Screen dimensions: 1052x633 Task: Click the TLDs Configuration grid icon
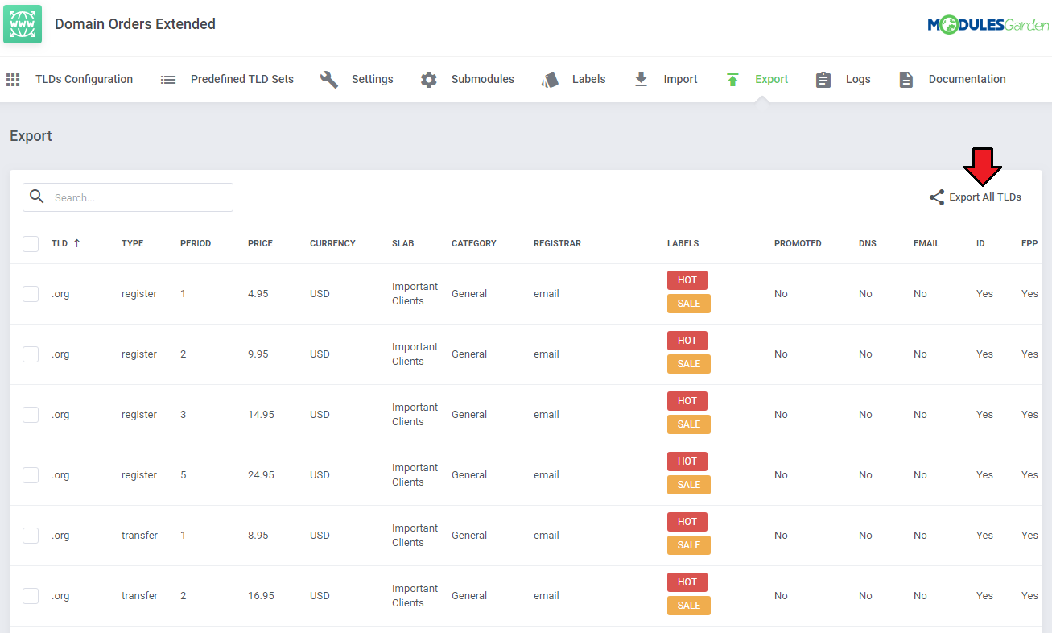tap(13, 80)
